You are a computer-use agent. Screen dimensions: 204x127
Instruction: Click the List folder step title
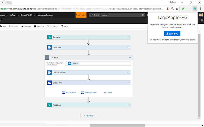(57, 47)
